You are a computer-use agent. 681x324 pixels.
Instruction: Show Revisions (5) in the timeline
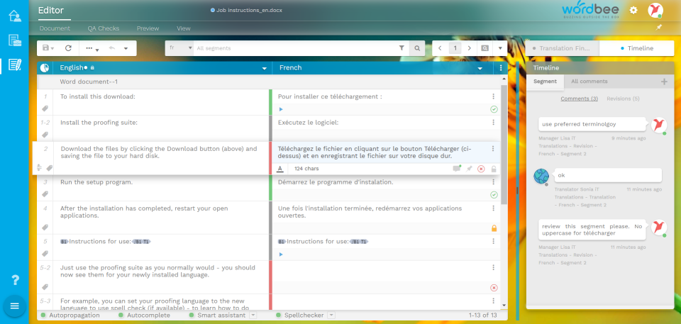pyautogui.click(x=623, y=99)
